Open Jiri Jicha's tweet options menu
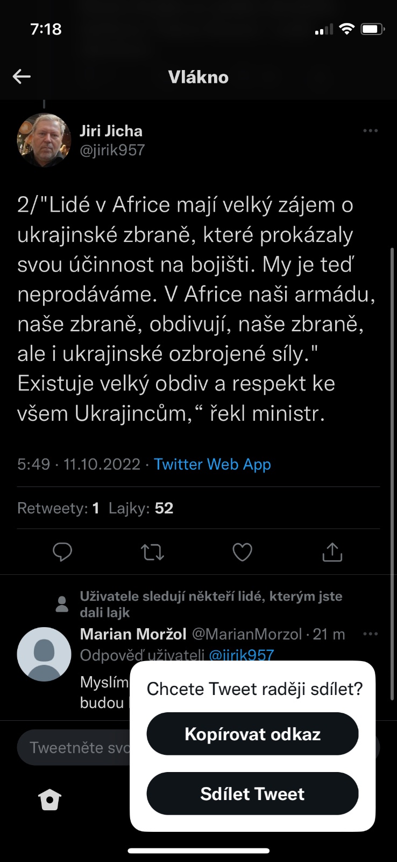 click(370, 131)
